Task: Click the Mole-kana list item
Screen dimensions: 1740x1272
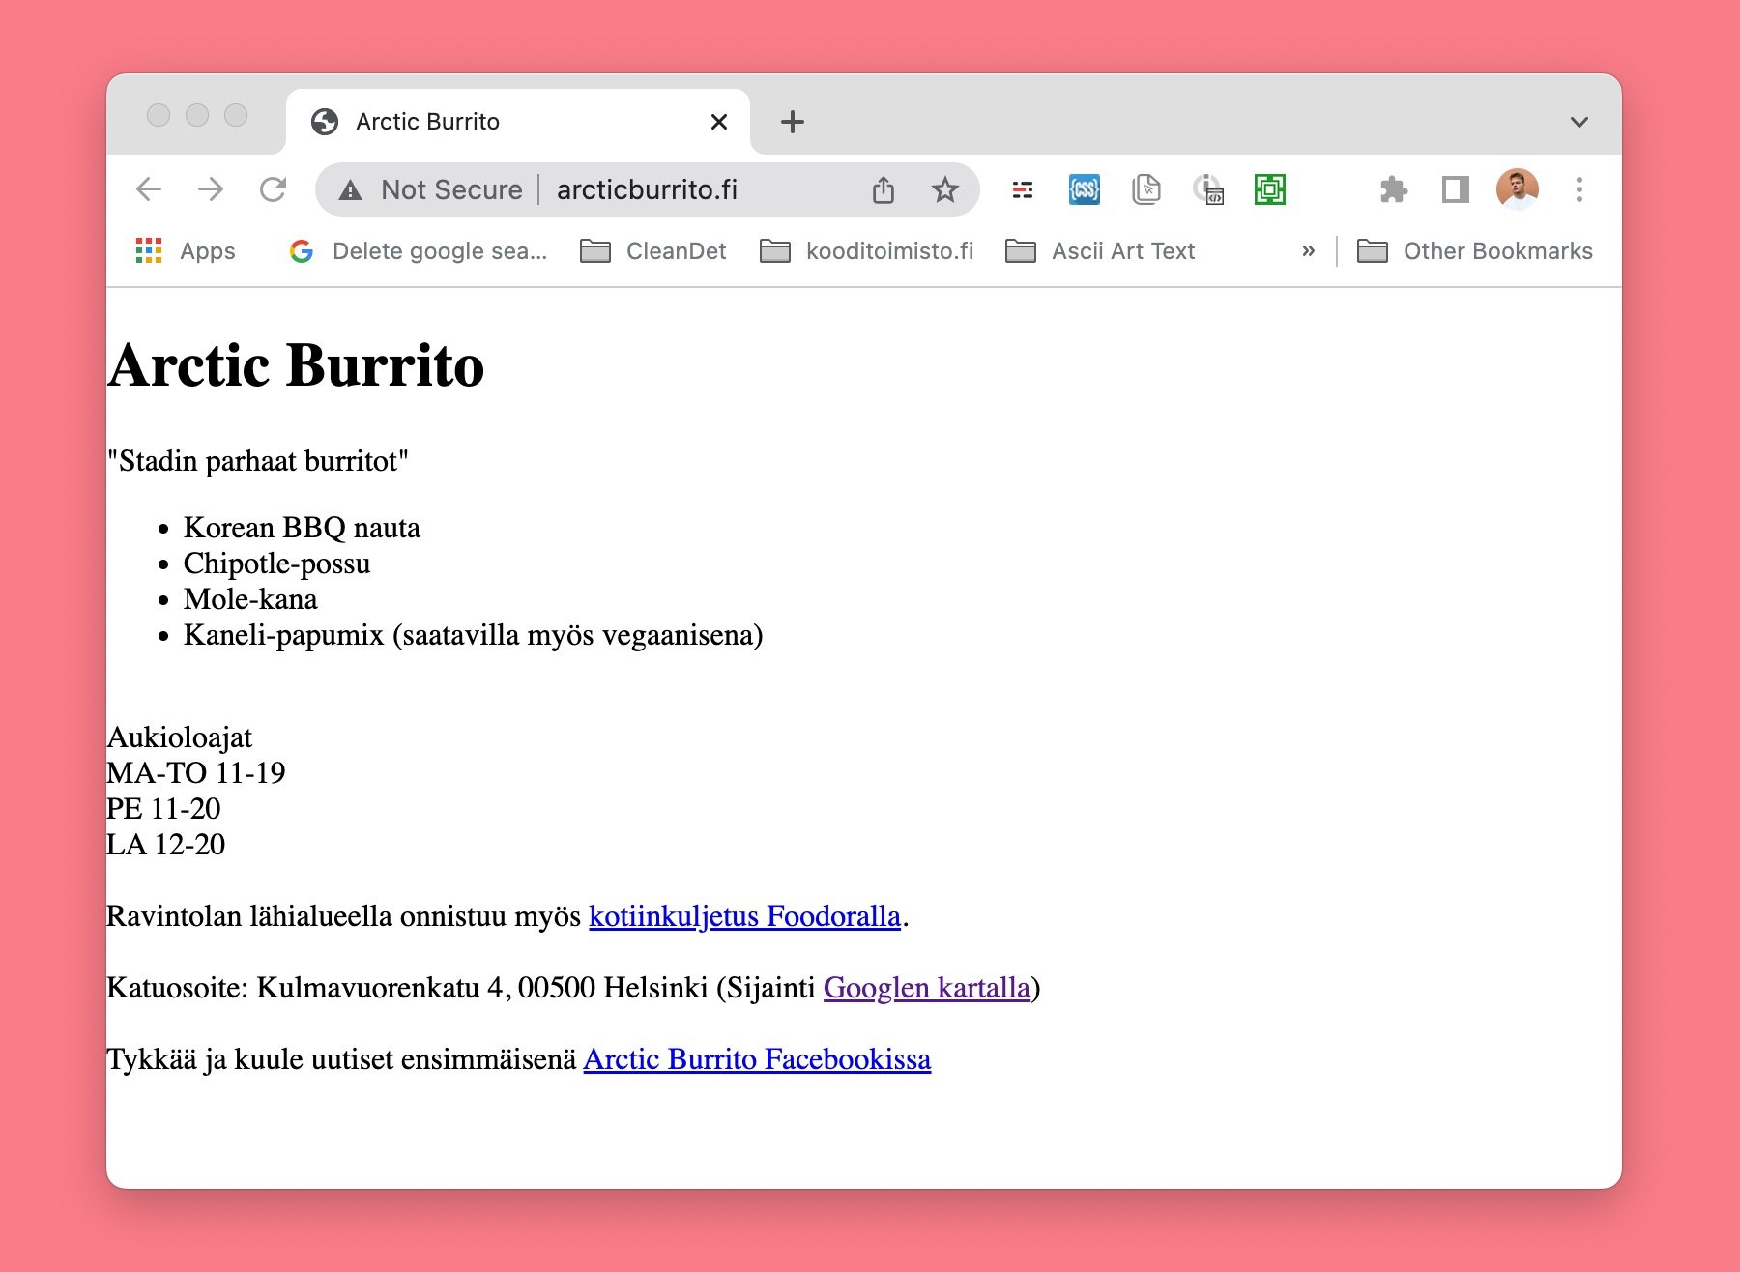Action: pos(250,599)
